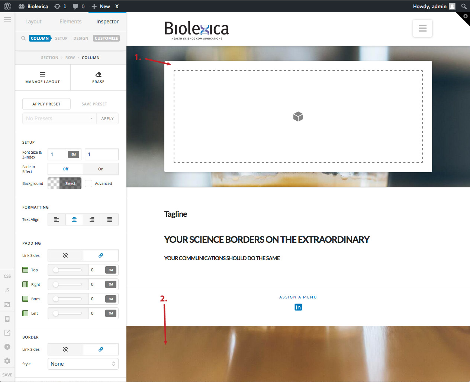This screenshot has height=382, width=470.
Task: Choose justify text align icon
Action: [110, 219]
